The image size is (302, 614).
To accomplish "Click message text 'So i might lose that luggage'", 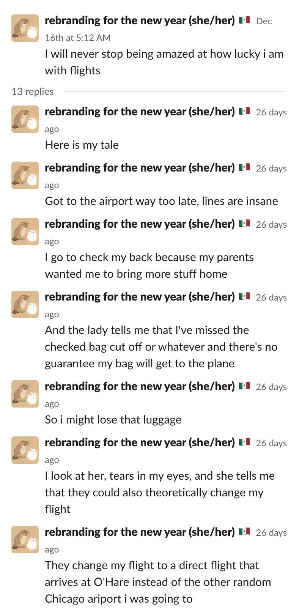I will (113, 420).
